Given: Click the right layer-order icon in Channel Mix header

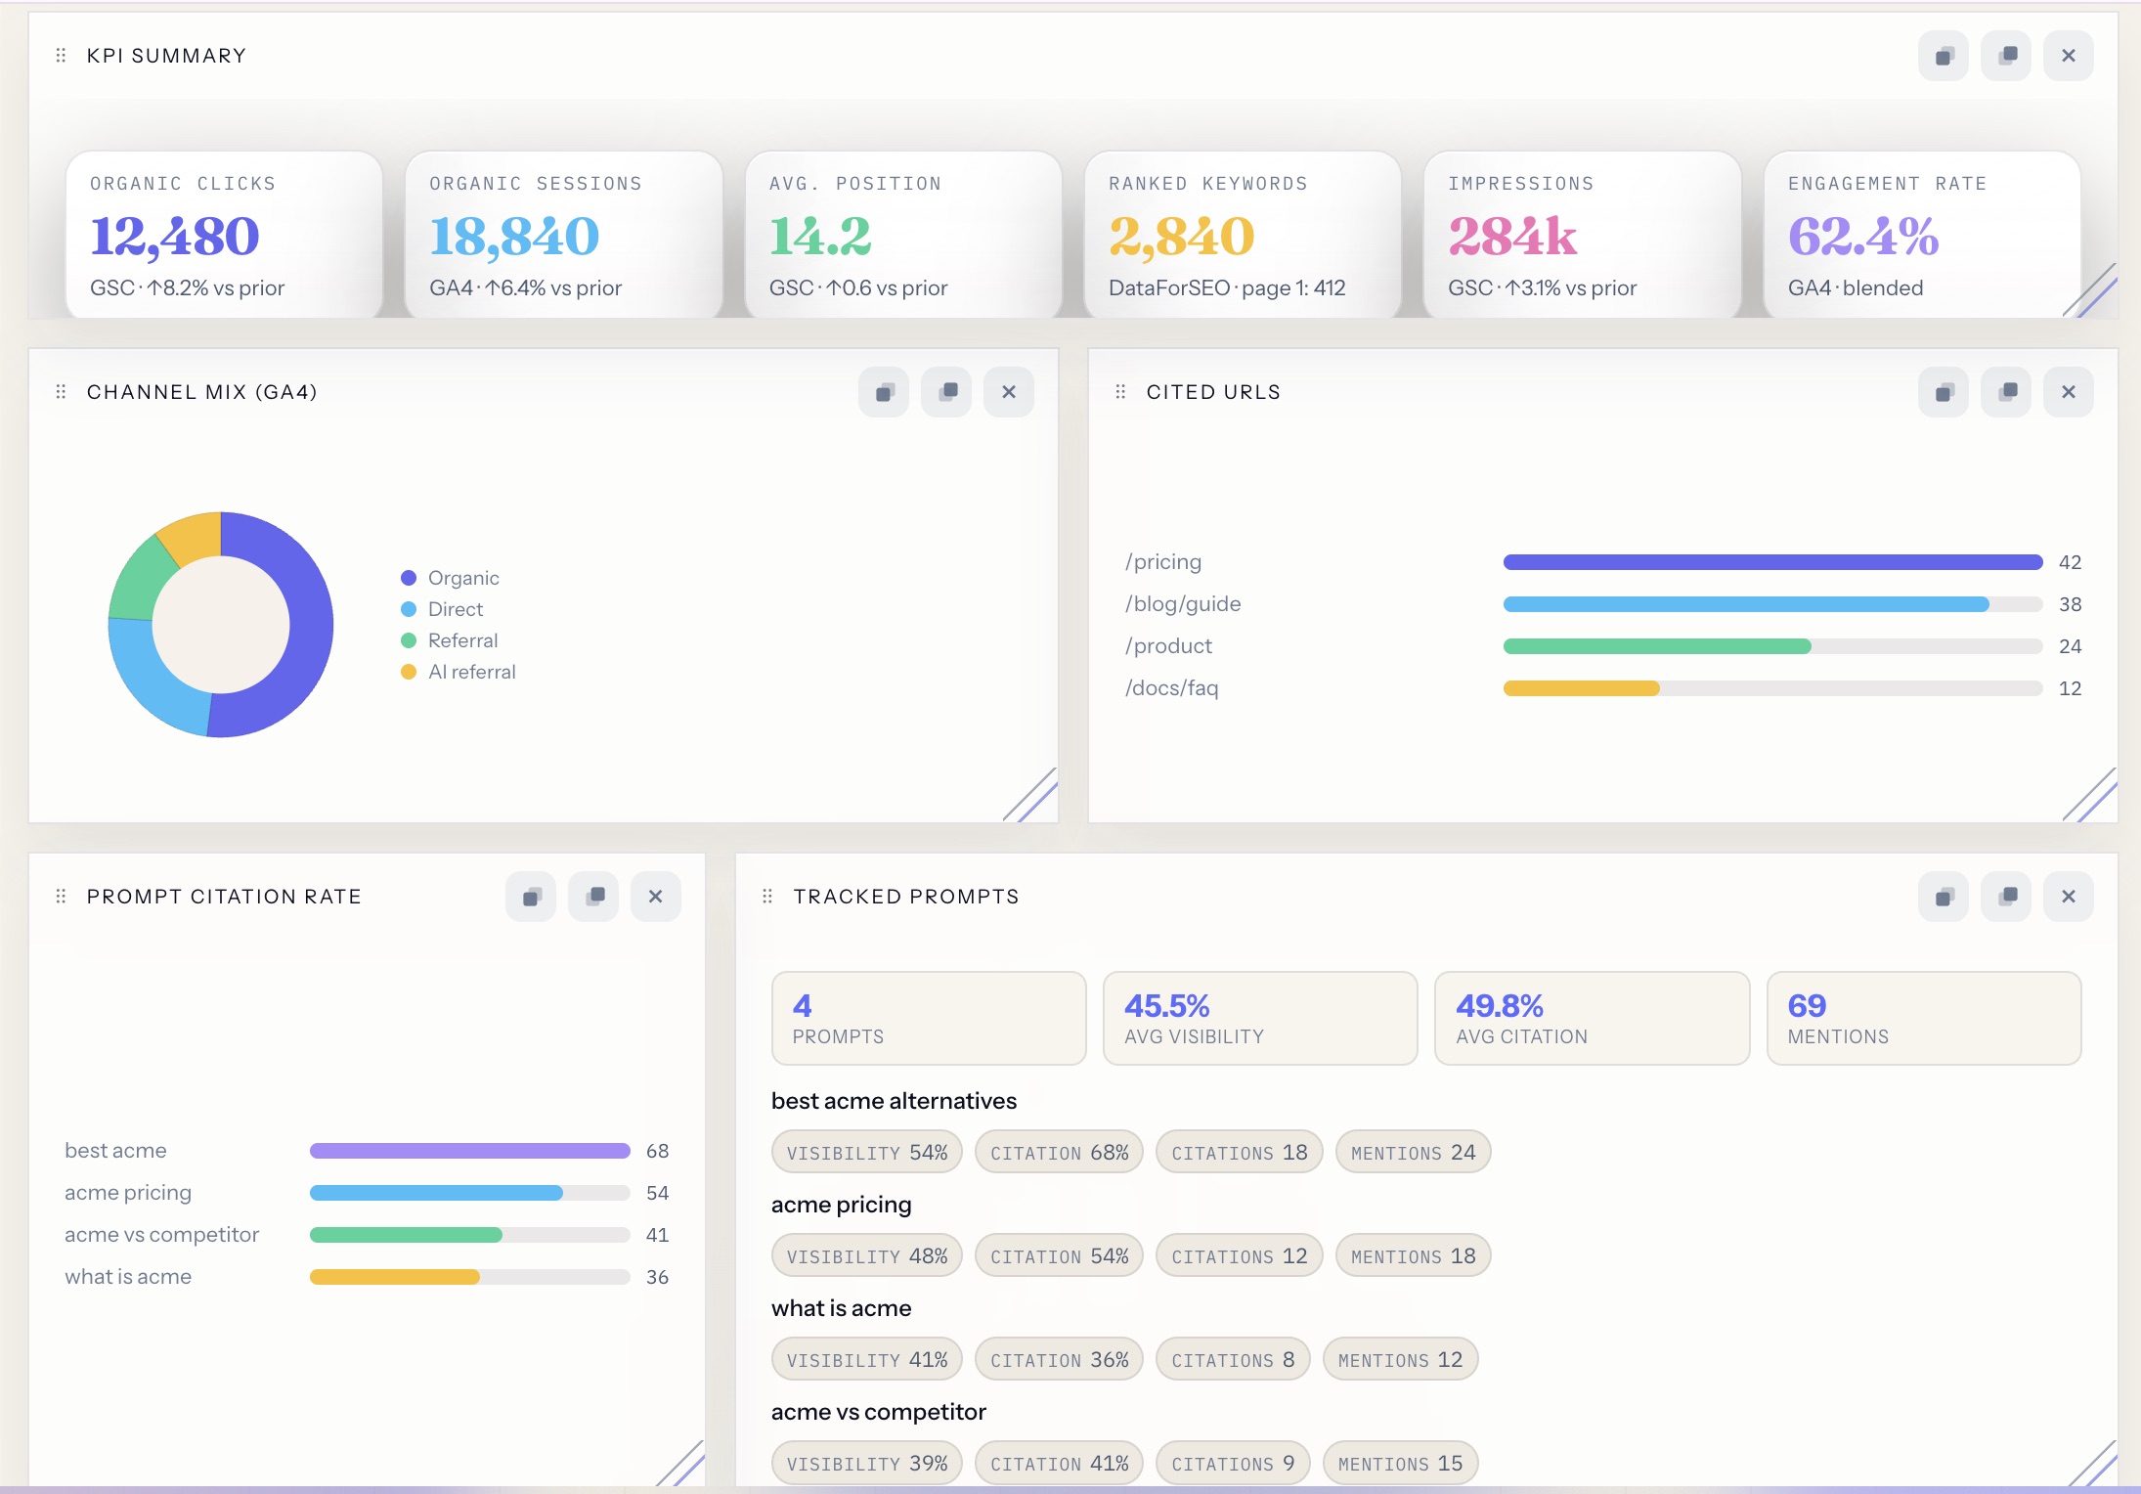Looking at the screenshot, I should 946,392.
